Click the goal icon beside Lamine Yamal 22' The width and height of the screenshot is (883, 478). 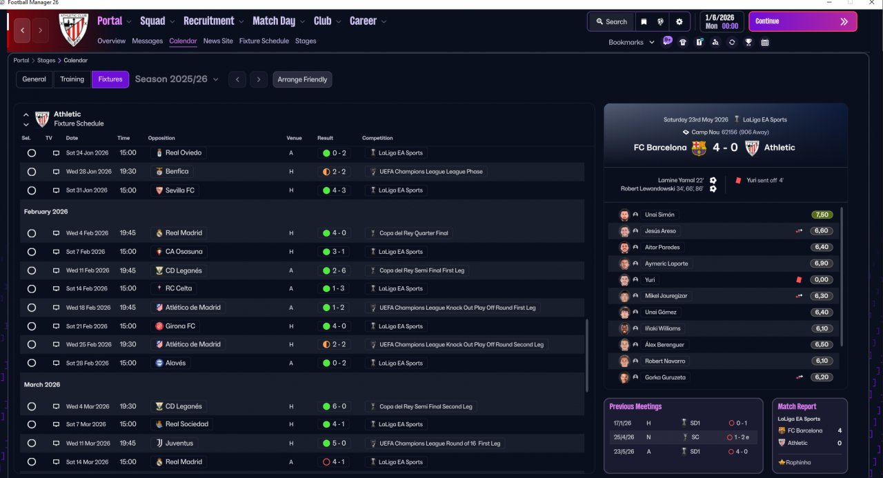click(713, 181)
